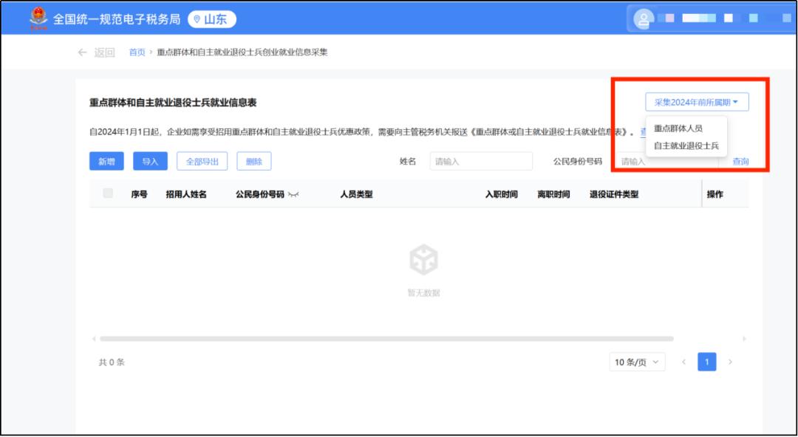This screenshot has height=437, width=798.
Task: Click the 姓名 input field
Action: [x=480, y=162]
